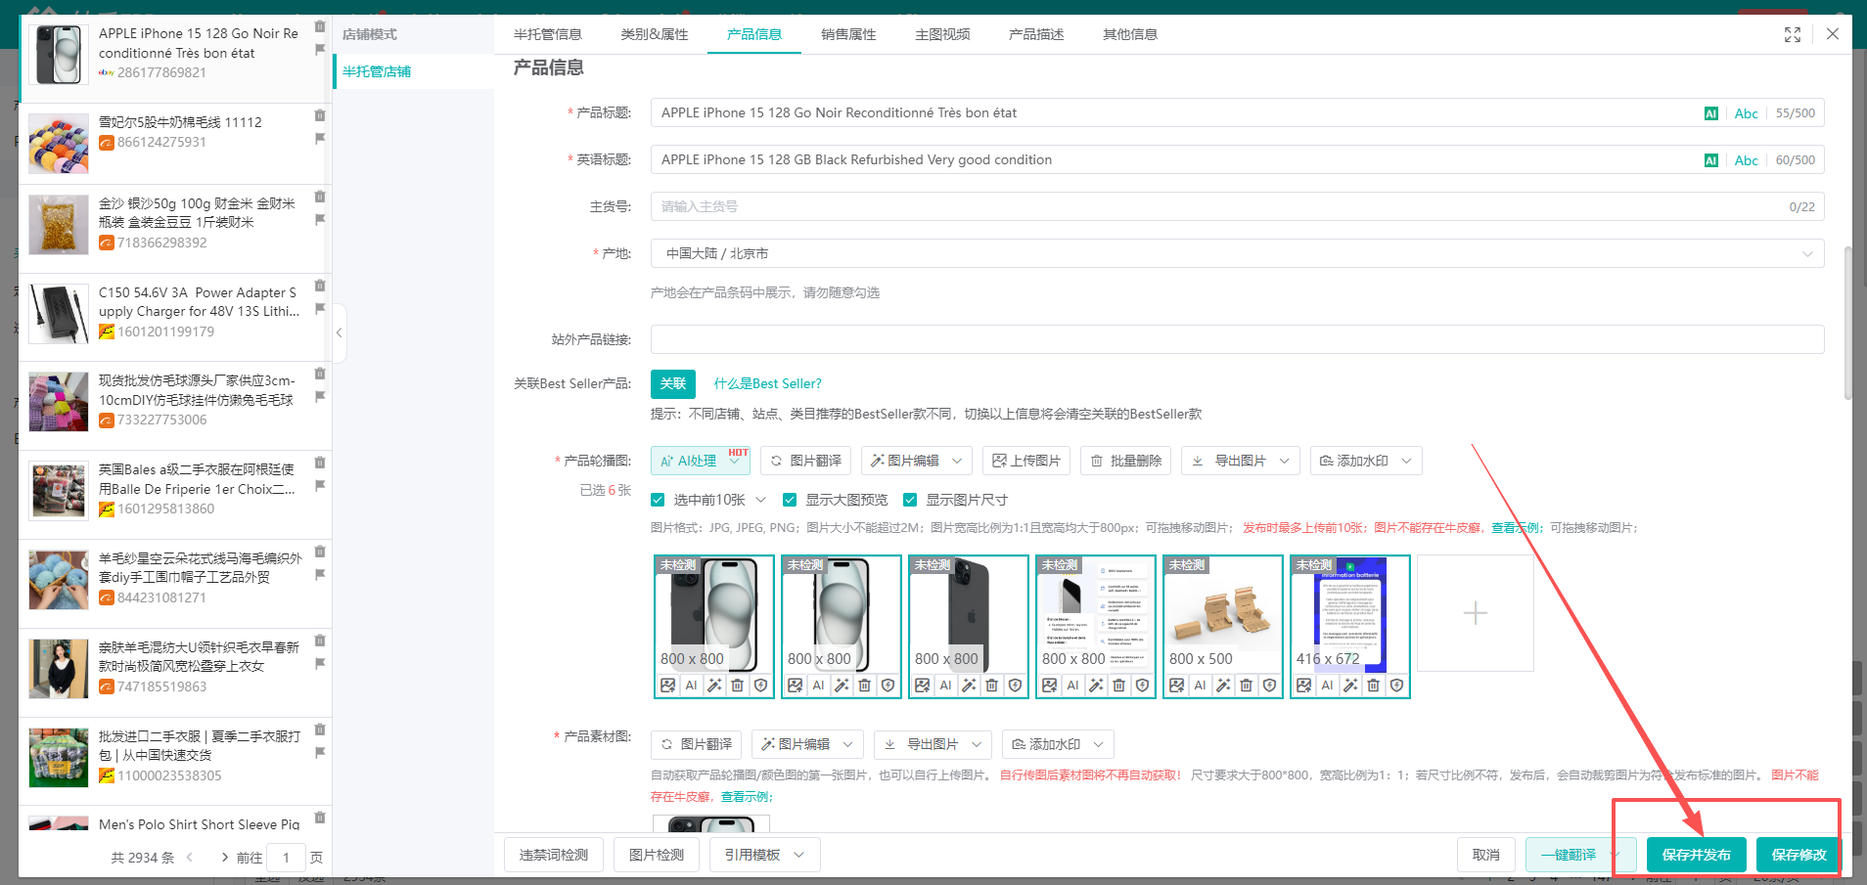This screenshot has height=885, width=1867.
Task: Click the 主货号 input field
Action: coord(1237,206)
